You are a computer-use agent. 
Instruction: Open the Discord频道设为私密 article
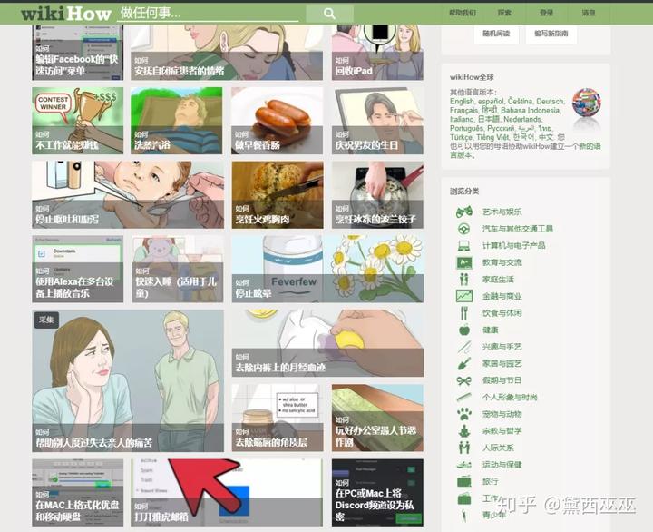(377, 493)
